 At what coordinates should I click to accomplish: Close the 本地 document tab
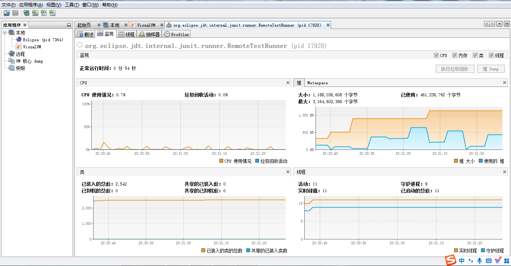point(126,25)
